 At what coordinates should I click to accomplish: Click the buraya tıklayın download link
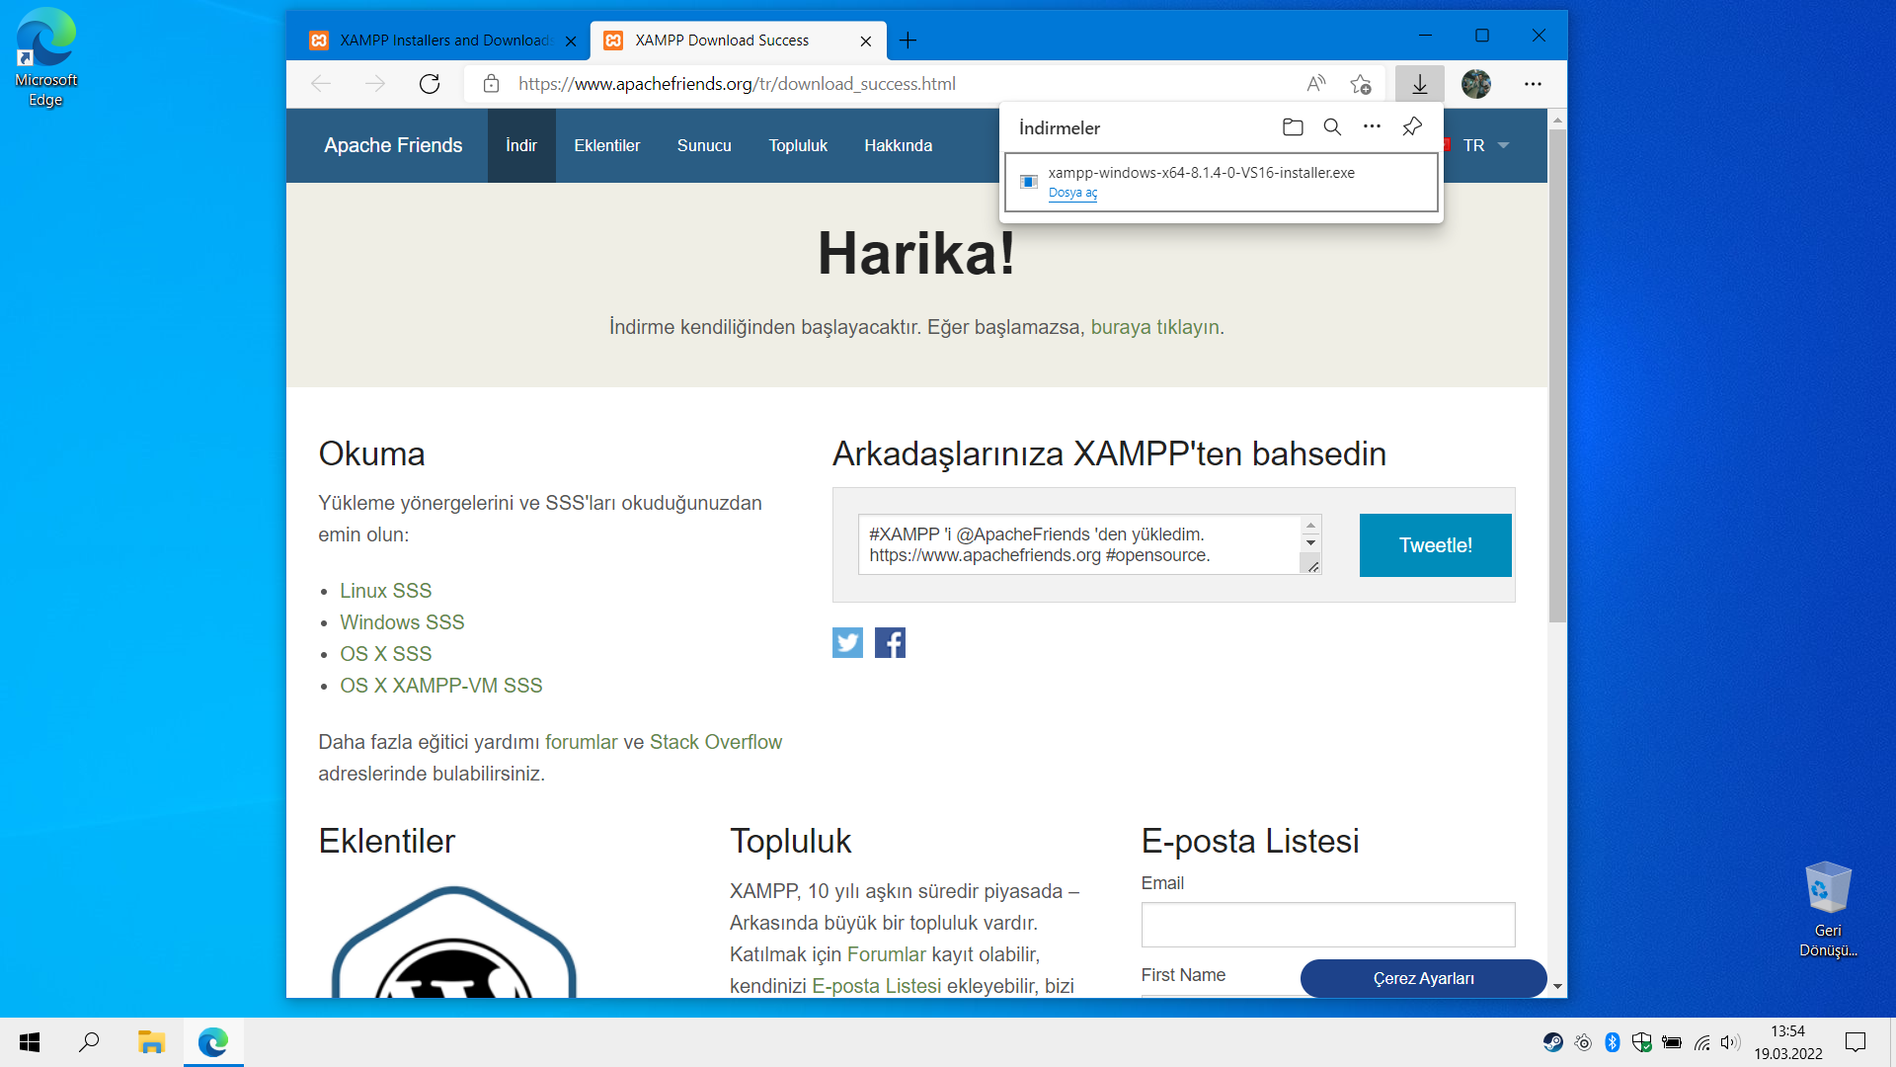tap(1154, 327)
